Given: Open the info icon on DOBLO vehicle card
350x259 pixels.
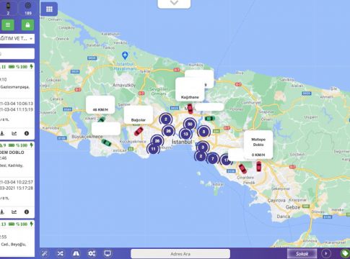Looking at the screenshot, I should pos(27,212).
